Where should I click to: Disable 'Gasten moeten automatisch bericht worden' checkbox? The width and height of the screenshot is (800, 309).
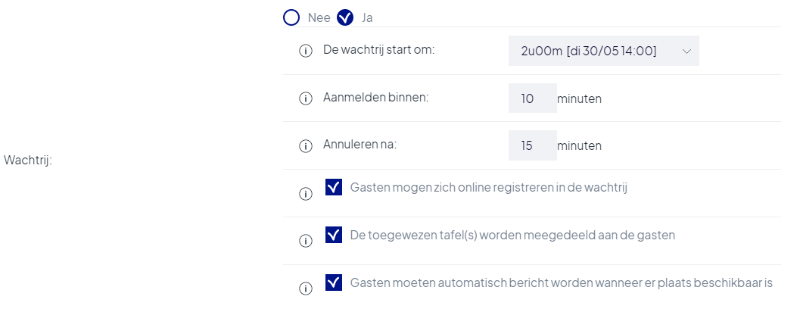[x=334, y=282]
